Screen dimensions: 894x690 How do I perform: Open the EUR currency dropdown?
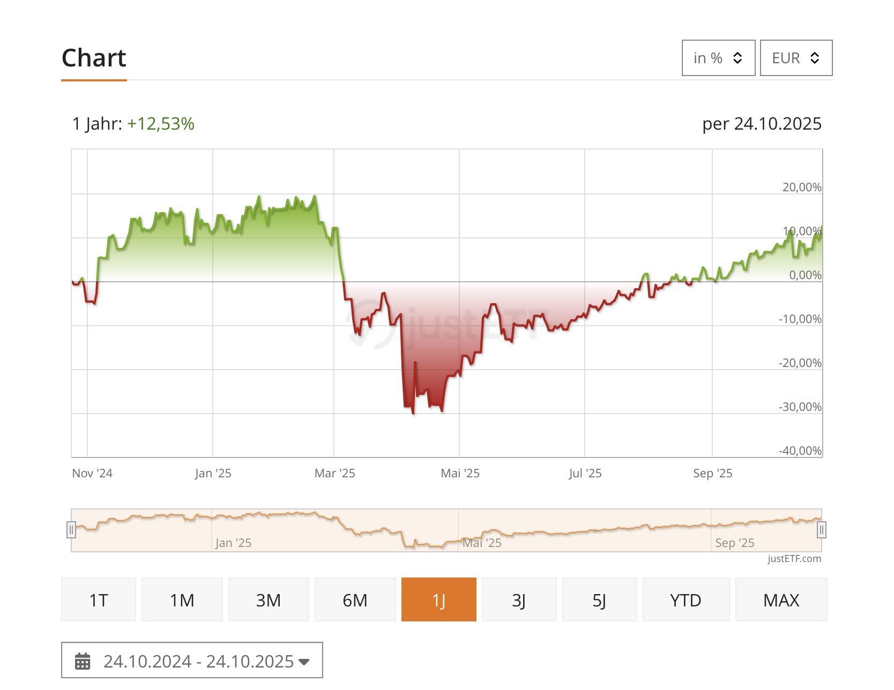coord(796,58)
